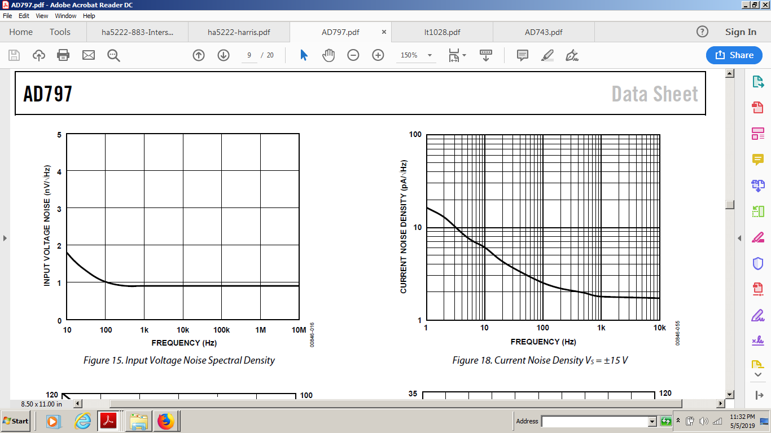Send file by email envelope icon
Image resolution: width=771 pixels, height=433 pixels.
tap(89, 55)
